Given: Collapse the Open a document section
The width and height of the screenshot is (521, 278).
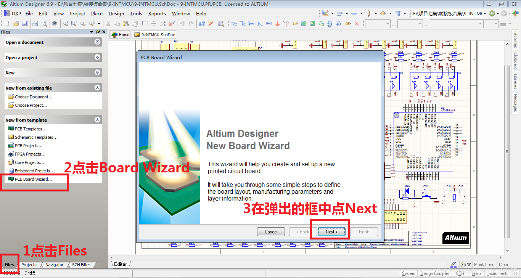Looking at the screenshot, I should 98,42.
